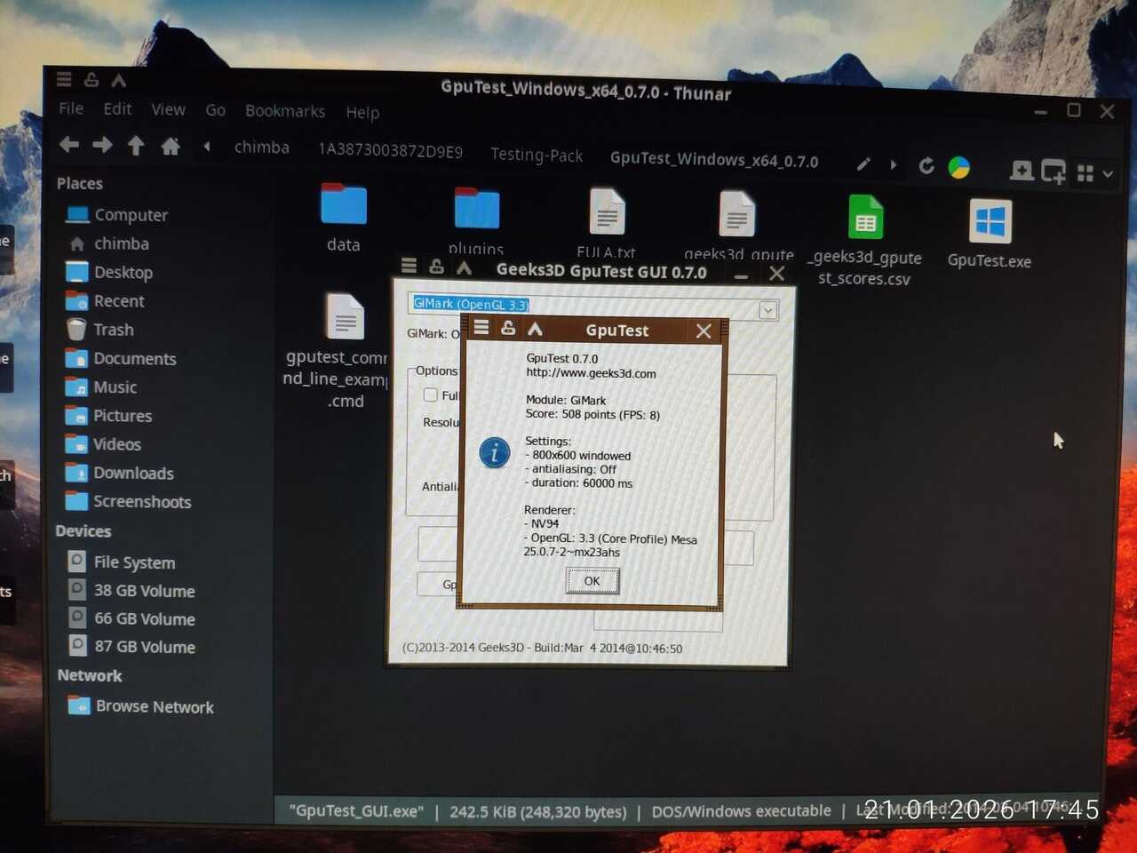This screenshot has height=853, width=1137.
Task: Click the colored pie chart toolbar icon
Action: 959,167
